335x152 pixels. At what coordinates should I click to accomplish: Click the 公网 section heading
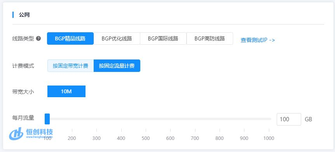coord(24,15)
